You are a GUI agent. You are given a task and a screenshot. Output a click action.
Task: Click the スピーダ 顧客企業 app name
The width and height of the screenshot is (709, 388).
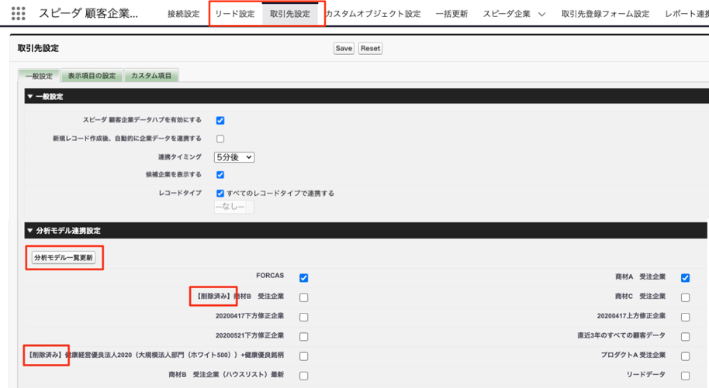click(x=88, y=13)
